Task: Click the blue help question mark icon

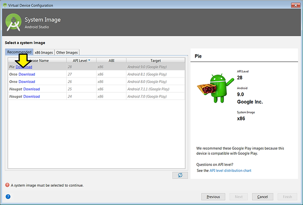Action: pos(8,197)
